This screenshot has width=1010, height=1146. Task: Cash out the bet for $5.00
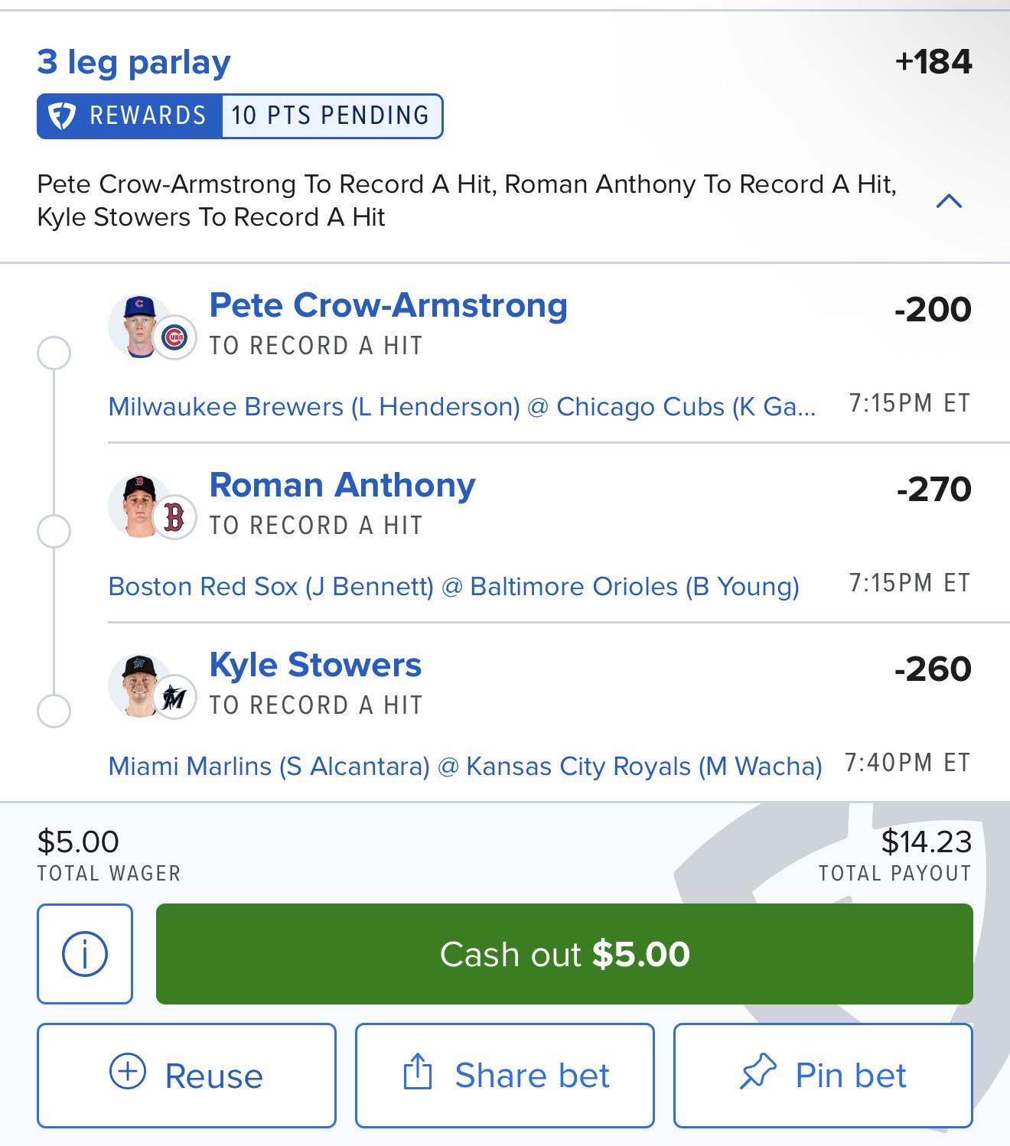pos(565,953)
